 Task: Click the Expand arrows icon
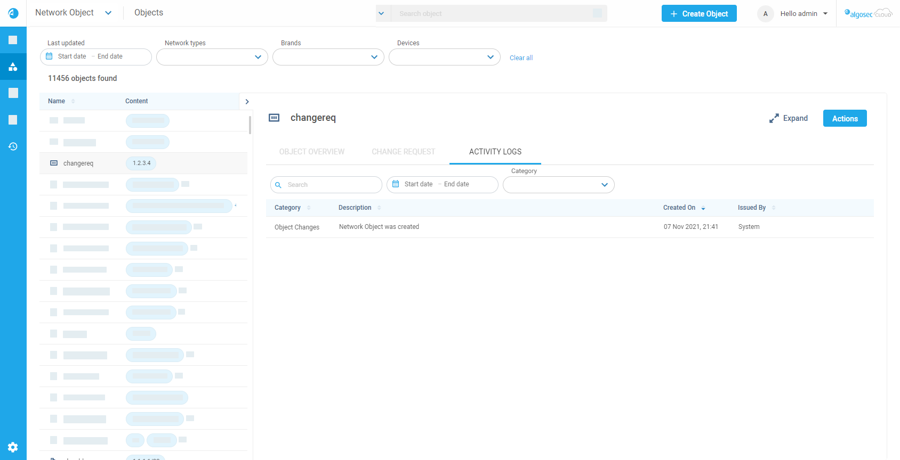[x=774, y=119]
